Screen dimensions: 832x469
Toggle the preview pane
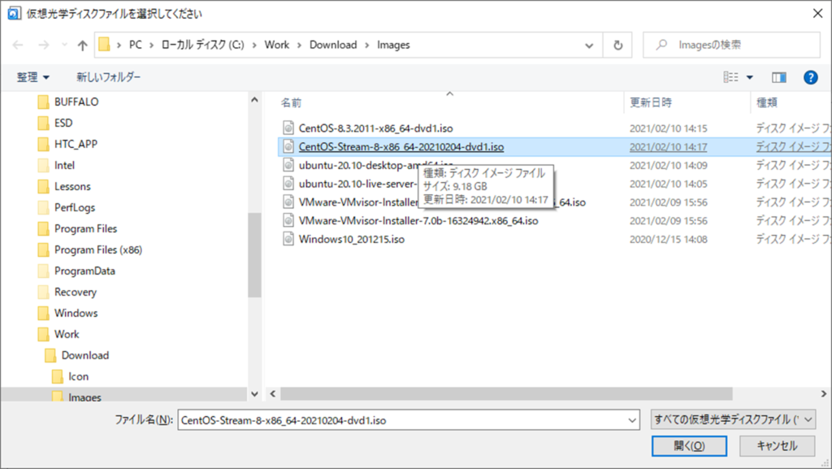click(779, 77)
